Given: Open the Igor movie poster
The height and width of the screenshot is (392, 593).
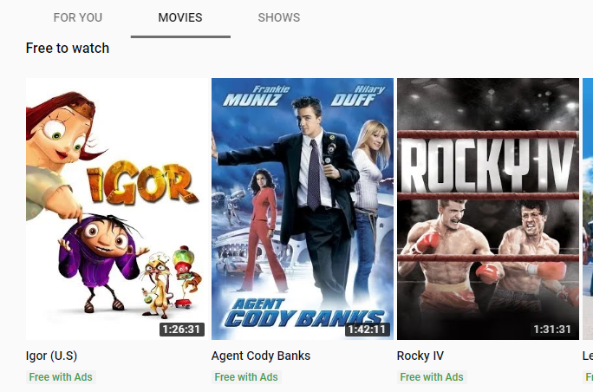Looking at the screenshot, I should click(x=117, y=209).
